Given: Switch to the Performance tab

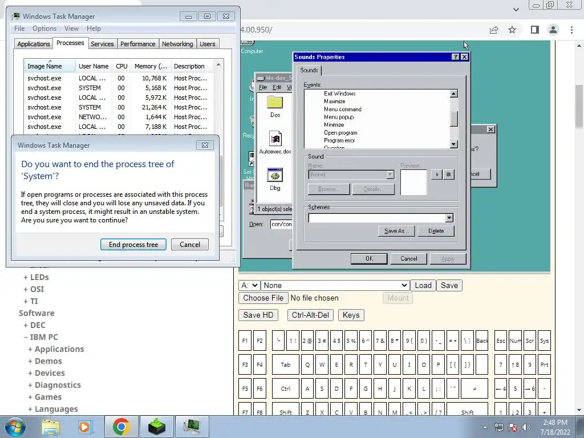Looking at the screenshot, I should 138,43.
